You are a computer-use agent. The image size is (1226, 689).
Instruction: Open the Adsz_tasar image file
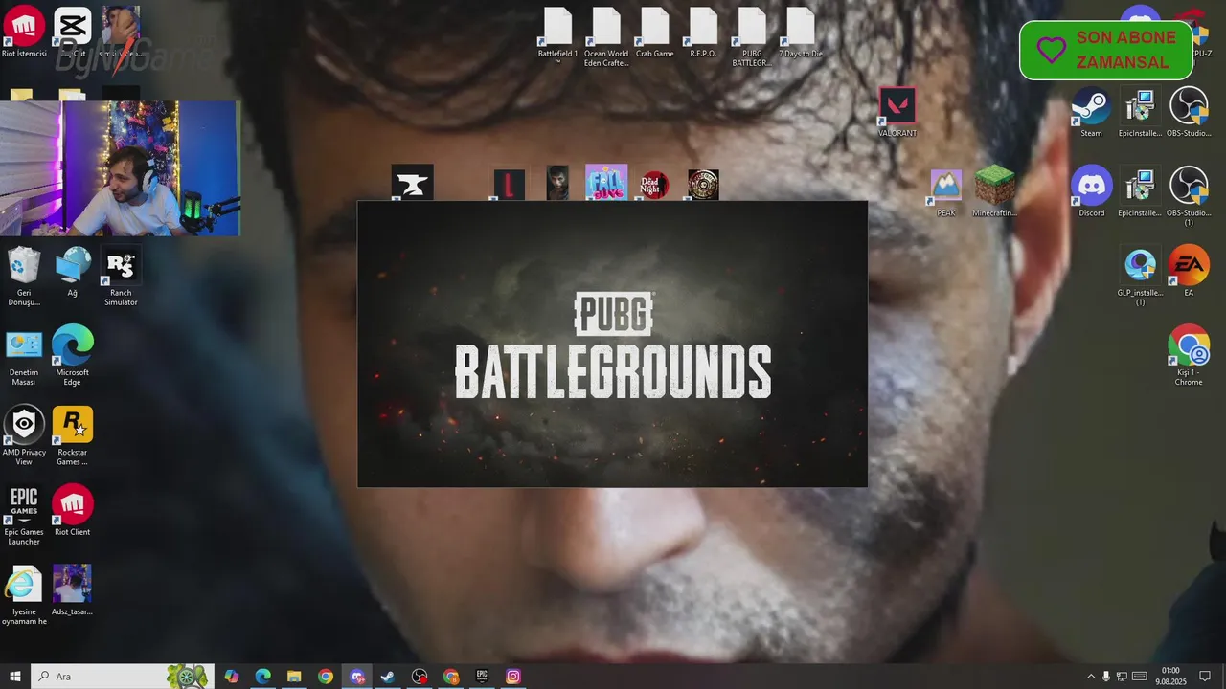coord(72,590)
